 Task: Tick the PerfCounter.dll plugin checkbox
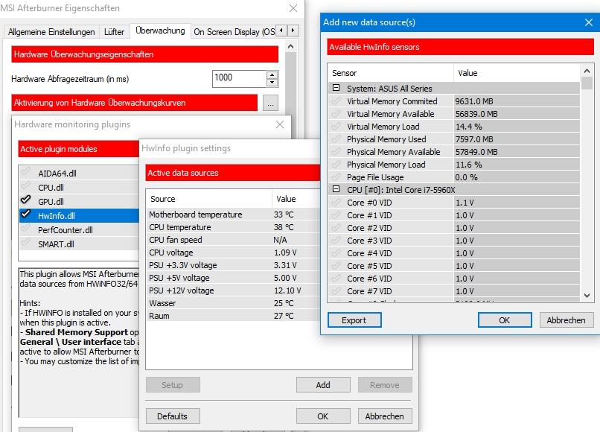click(x=25, y=229)
